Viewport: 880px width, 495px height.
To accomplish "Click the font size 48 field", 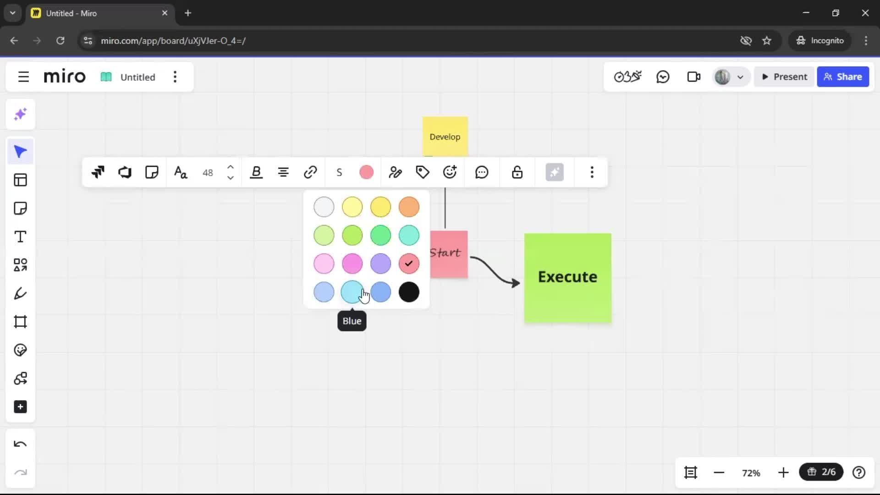I will (208, 172).
